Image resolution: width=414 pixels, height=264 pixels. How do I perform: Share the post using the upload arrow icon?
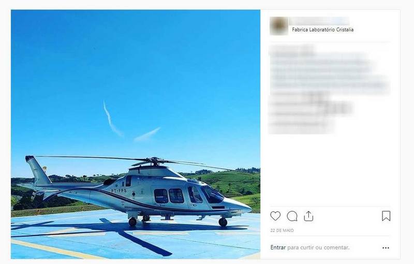pos(308,216)
